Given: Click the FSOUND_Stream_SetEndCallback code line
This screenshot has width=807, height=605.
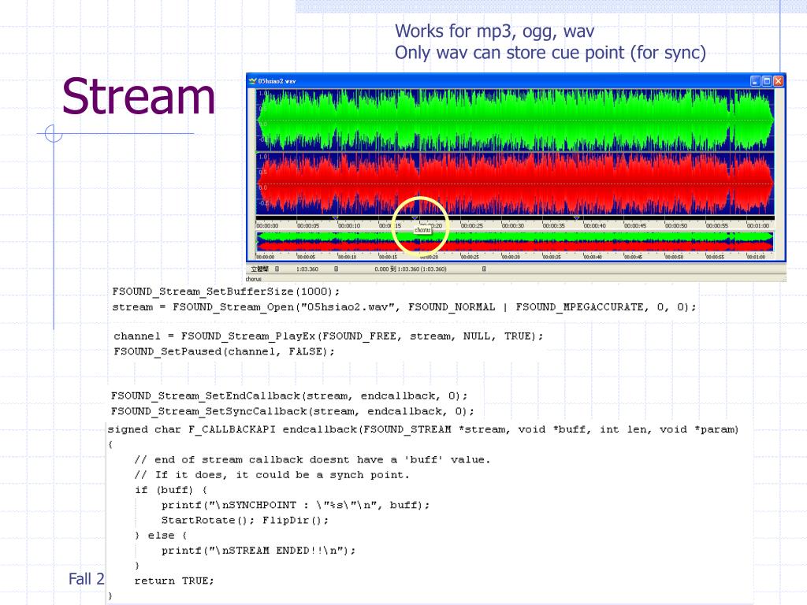Looking at the screenshot, I should coord(289,395).
